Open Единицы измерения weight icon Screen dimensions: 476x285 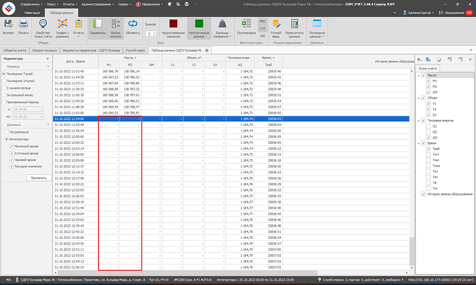click(x=222, y=24)
